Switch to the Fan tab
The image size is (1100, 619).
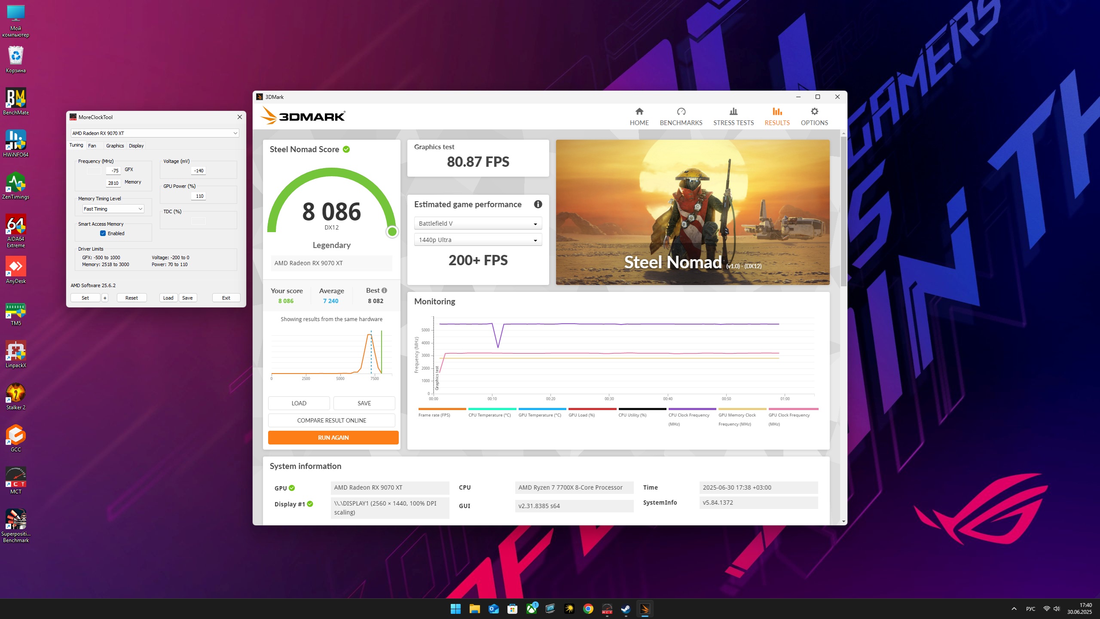click(x=92, y=146)
